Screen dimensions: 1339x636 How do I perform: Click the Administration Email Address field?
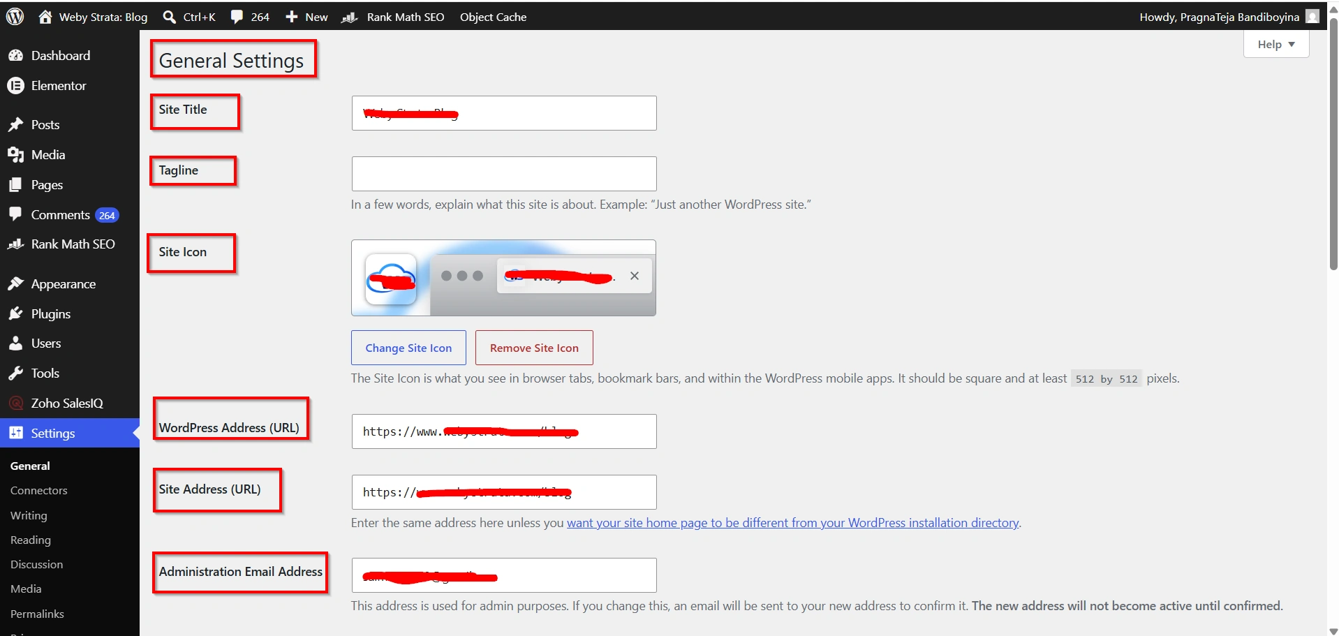point(504,575)
